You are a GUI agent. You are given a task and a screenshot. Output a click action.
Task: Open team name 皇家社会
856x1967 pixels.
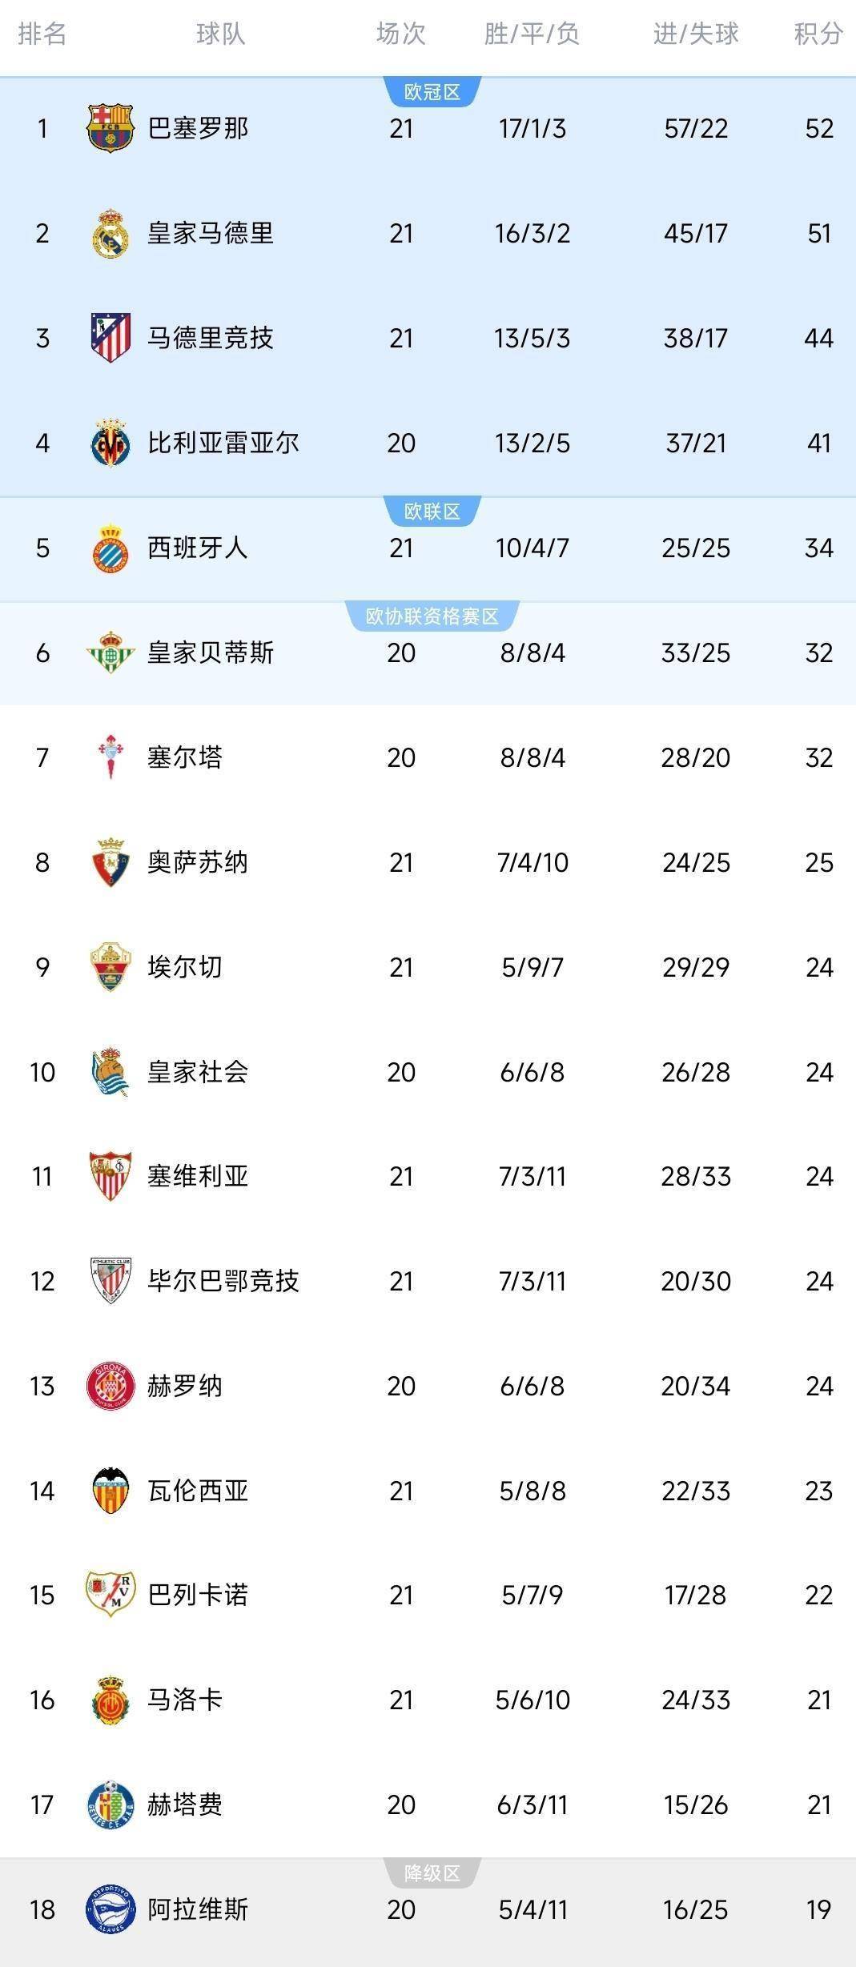pyautogui.click(x=198, y=1072)
